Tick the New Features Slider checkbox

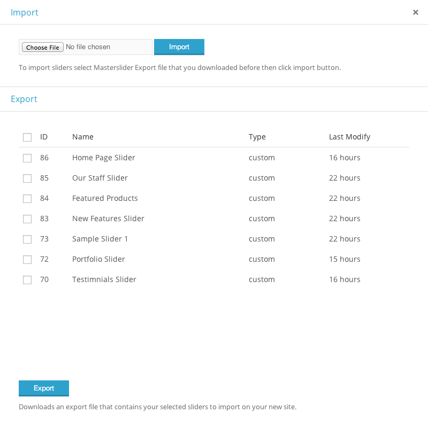click(x=27, y=219)
